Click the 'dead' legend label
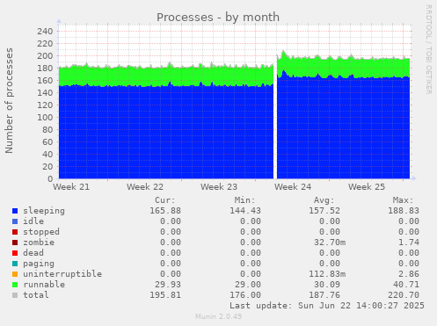 tap(33, 253)
